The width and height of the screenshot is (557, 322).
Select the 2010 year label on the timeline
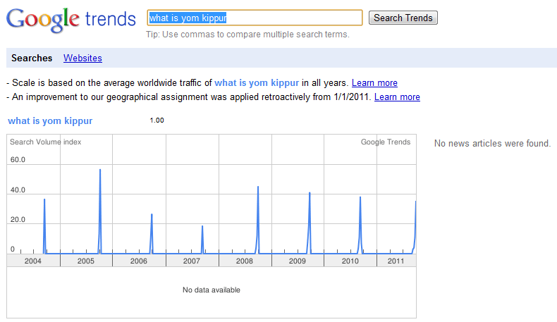[350, 261]
